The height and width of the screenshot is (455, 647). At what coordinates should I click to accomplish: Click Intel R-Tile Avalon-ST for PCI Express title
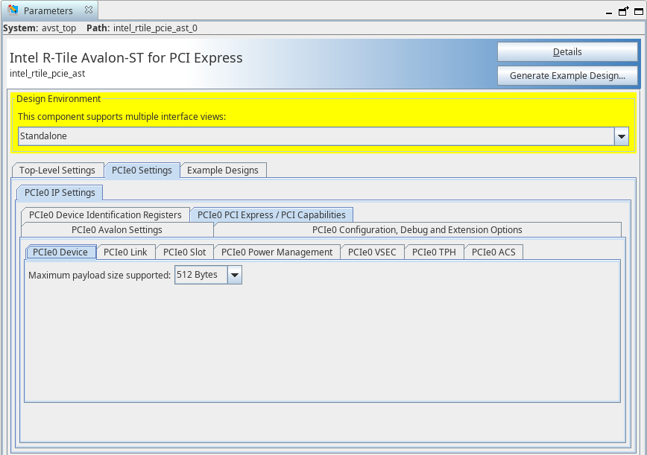click(126, 57)
